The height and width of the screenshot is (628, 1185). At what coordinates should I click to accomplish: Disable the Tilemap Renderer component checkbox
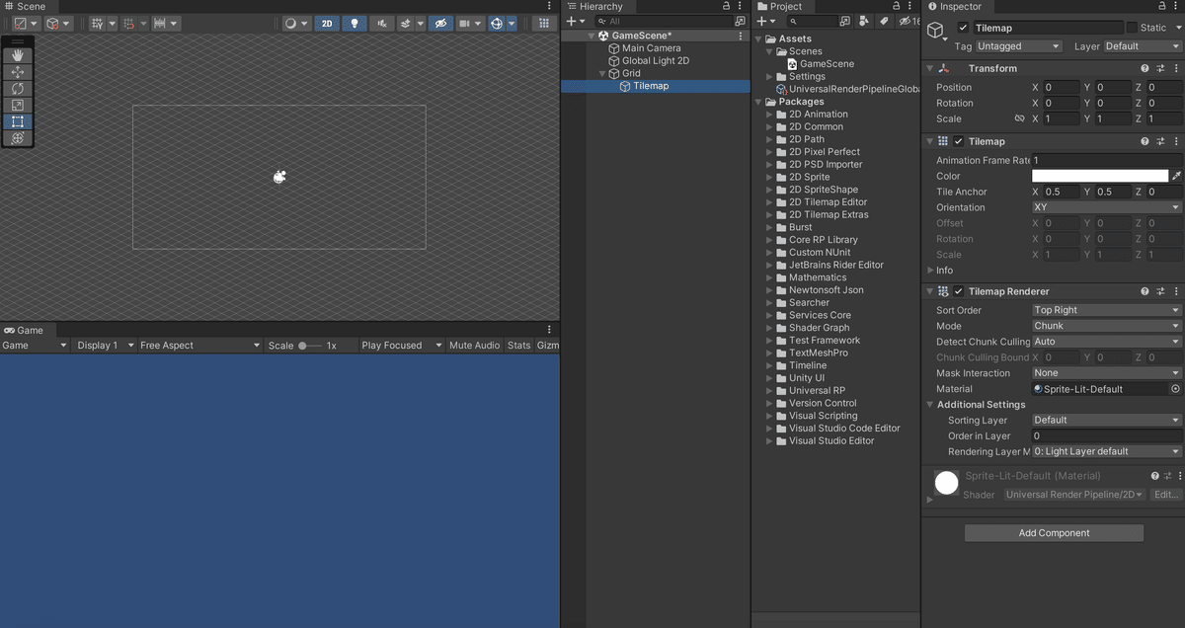[958, 291]
